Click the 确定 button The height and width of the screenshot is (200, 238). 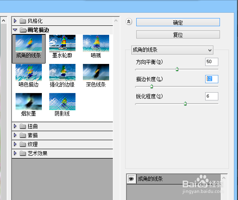[x=178, y=22]
